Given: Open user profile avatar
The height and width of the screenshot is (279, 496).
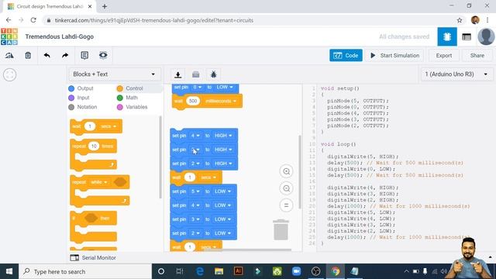Looking at the screenshot, I should click(x=486, y=36).
